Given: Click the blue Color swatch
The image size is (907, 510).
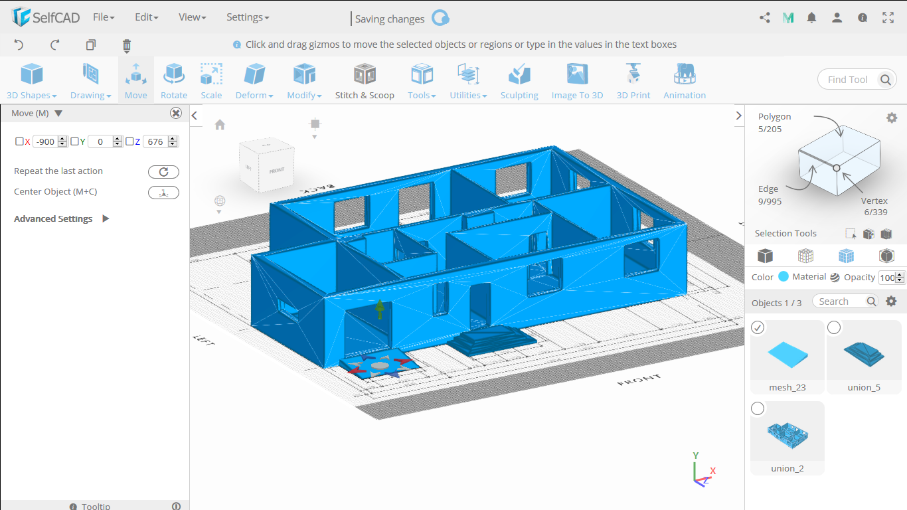Looking at the screenshot, I should (x=783, y=277).
